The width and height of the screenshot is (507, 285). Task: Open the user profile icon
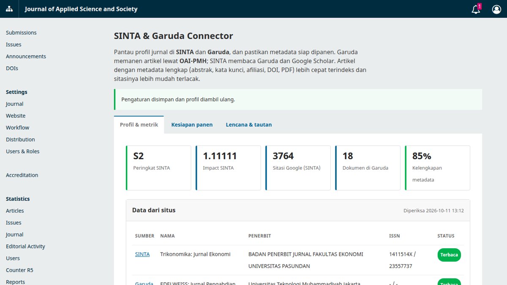pos(496,9)
